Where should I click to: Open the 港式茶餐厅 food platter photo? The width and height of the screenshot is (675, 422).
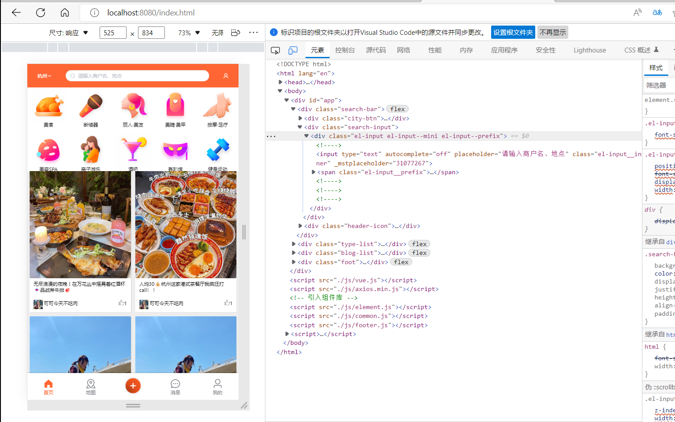[x=186, y=225]
